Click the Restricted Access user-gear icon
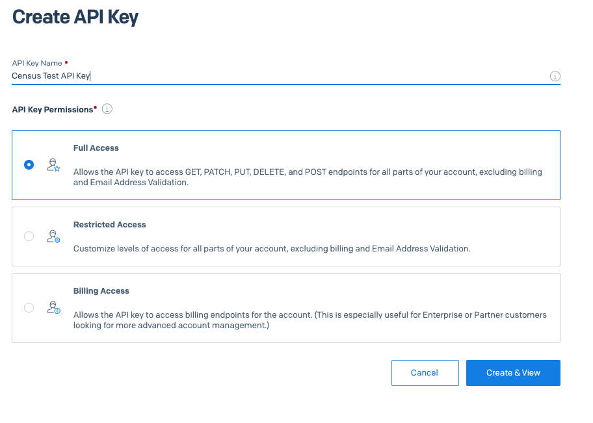The image size is (593, 423). point(53,237)
